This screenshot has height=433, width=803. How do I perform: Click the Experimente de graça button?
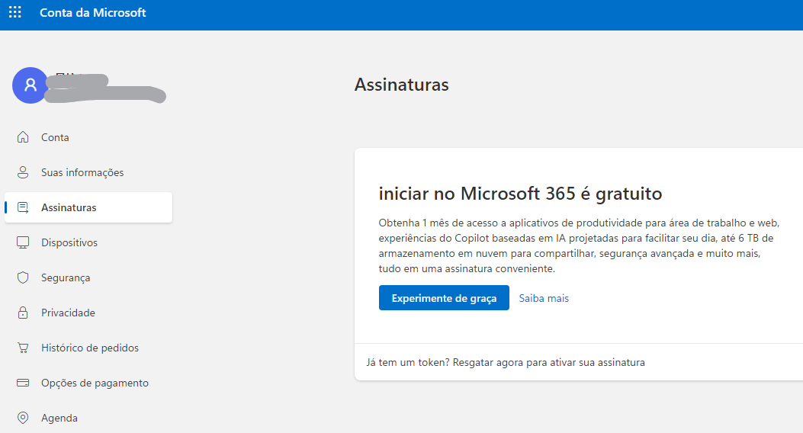click(444, 298)
